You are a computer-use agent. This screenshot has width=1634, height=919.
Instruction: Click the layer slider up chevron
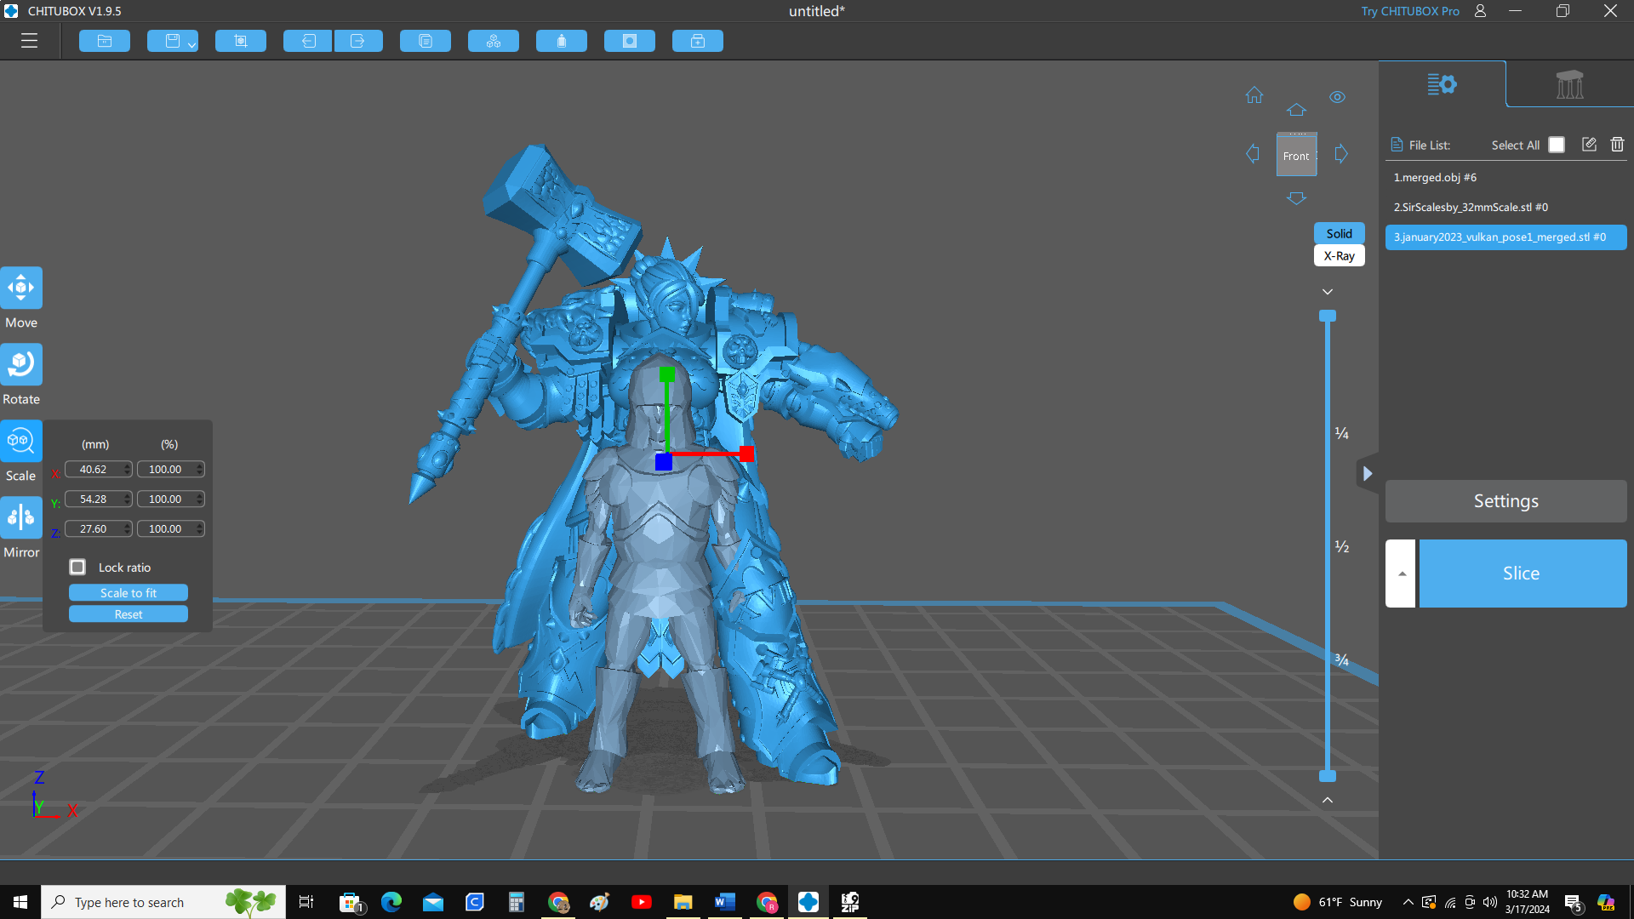[1328, 800]
